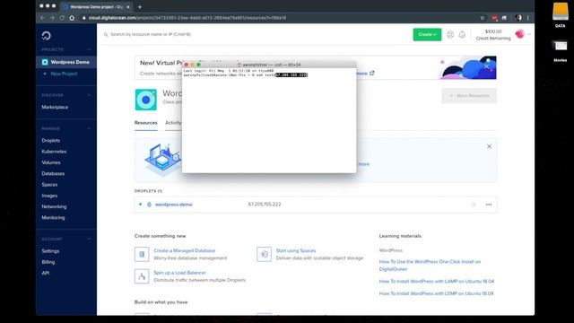Open WordPress with LAMP tutorial link

437,281
